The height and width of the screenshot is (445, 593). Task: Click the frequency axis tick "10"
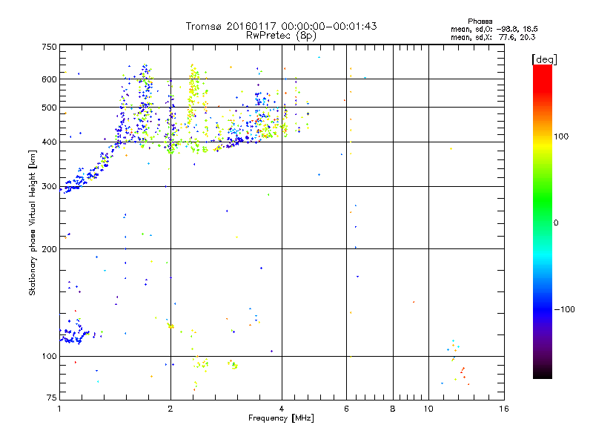click(x=428, y=409)
